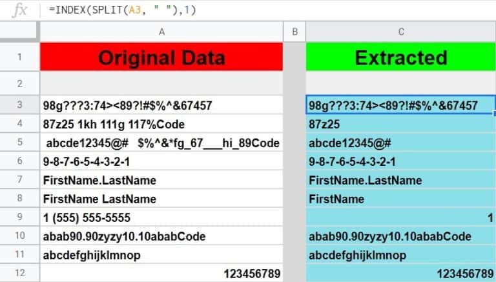Viewport: 496px width, 282px height.
Task: Select cell '87z25 1kh 111g 117%Code'
Action: tap(161, 124)
